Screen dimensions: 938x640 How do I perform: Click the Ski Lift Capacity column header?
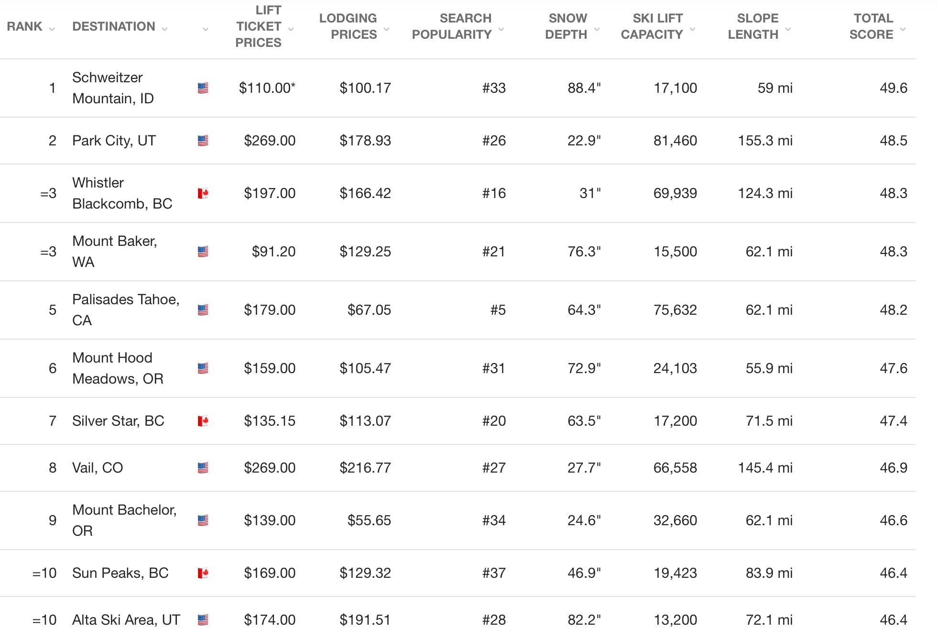click(652, 26)
